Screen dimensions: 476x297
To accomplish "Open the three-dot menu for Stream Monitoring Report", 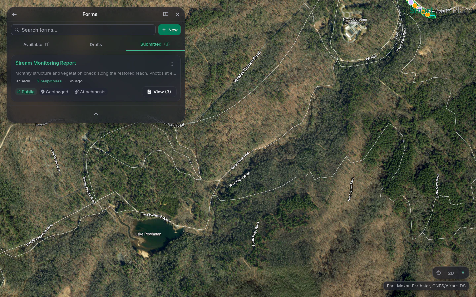I will (172, 64).
